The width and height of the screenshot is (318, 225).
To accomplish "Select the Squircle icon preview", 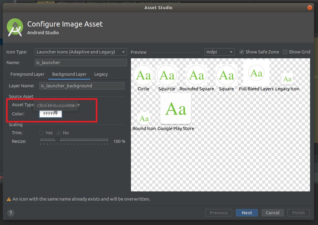I will pyautogui.click(x=167, y=75).
